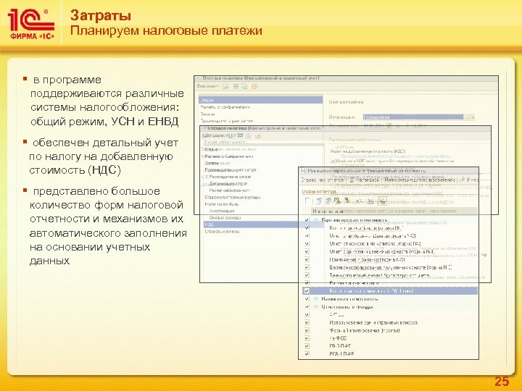
Task: Toggle the НДС option checkbox in the accounting policy
Action: pyautogui.click(x=333, y=161)
